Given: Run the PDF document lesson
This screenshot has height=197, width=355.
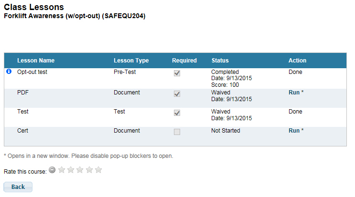Looking at the screenshot, I should [x=294, y=93].
